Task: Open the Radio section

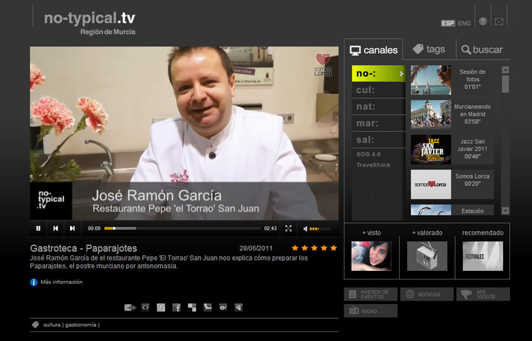Action: 370,311
